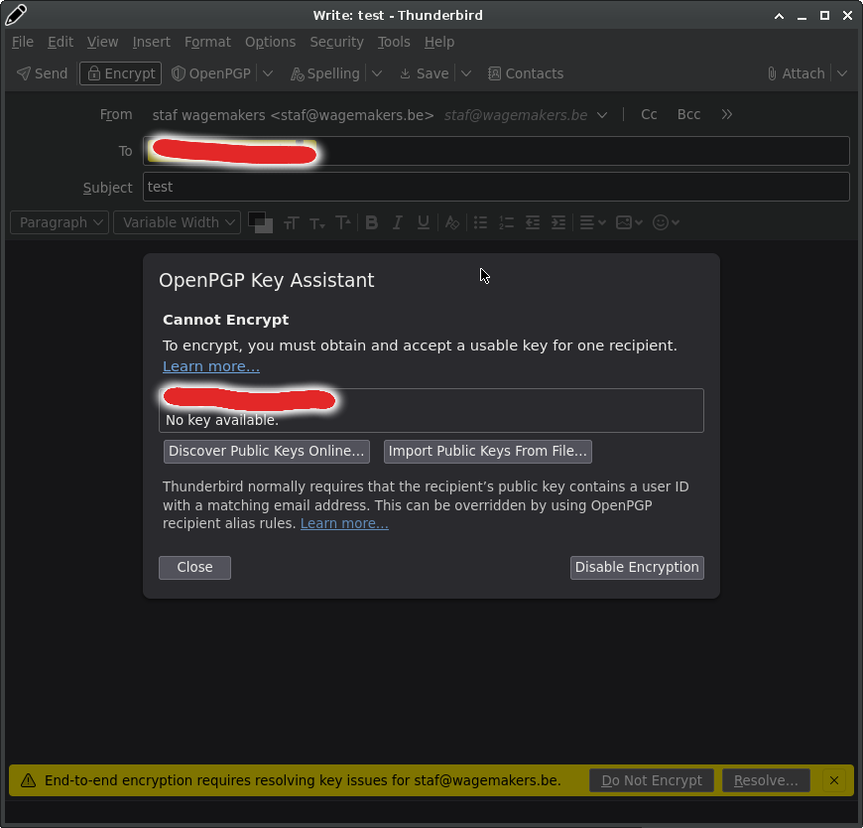Expand the Attach dropdown arrow

(x=842, y=73)
